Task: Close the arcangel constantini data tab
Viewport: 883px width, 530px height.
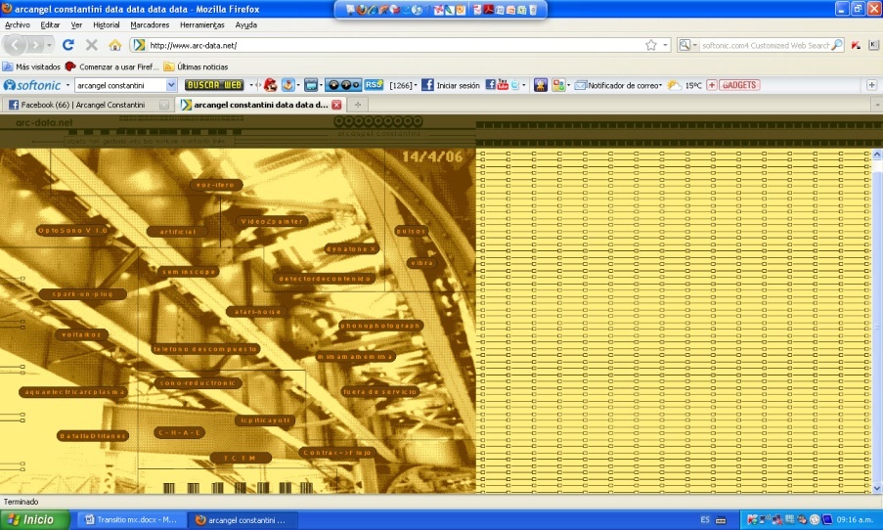Action: pyautogui.click(x=336, y=105)
